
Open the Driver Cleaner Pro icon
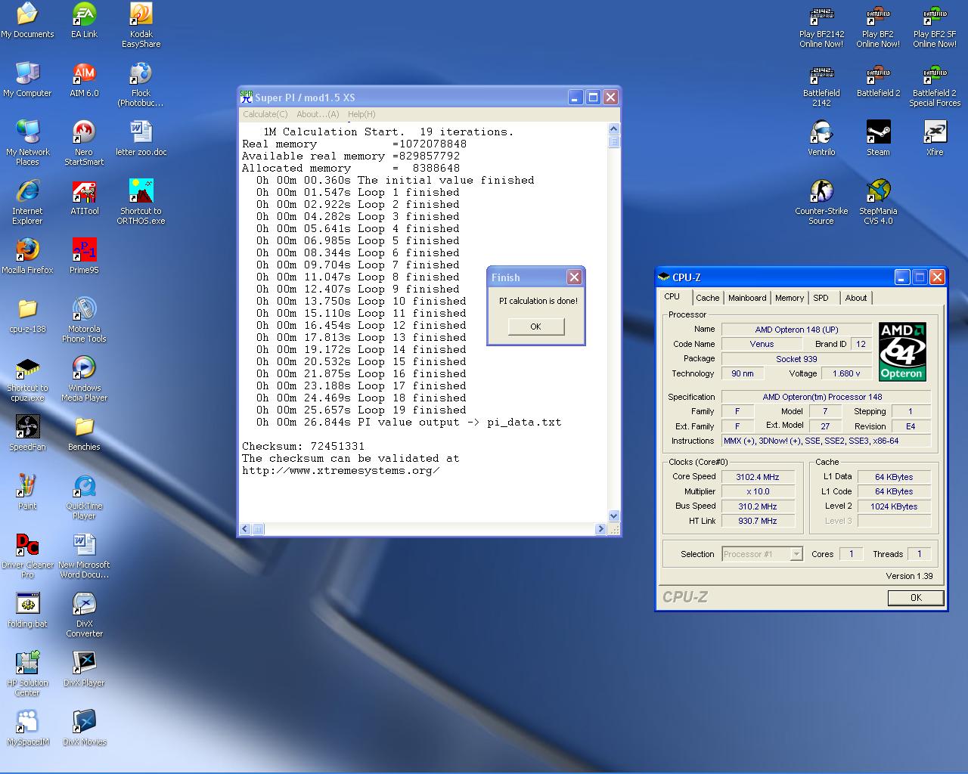click(27, 556)
